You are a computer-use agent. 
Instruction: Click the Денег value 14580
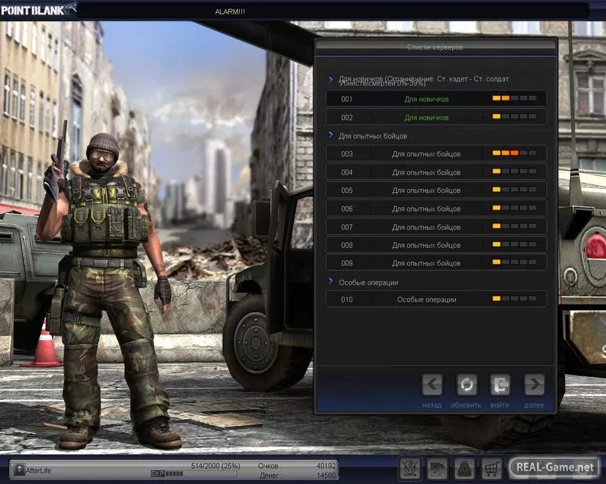[326, 475]
